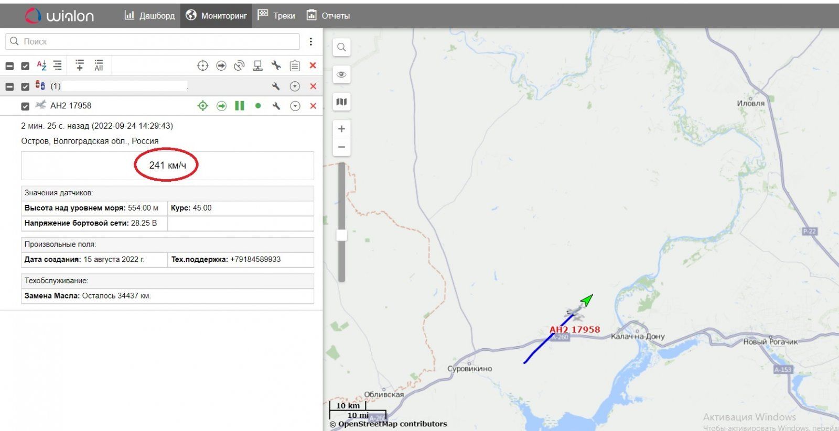Toggle the header select-all checkbox
839x431 pixels.
(25, 66)
